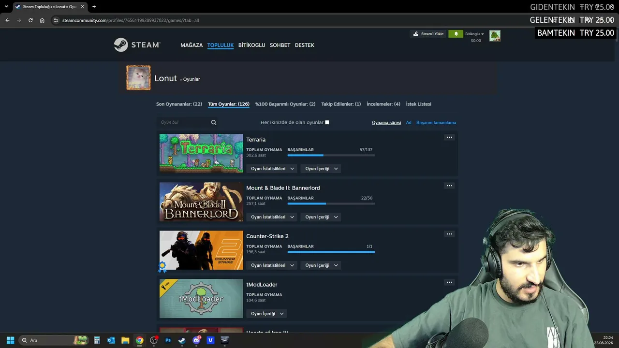Reload the Steam community page

30,20
